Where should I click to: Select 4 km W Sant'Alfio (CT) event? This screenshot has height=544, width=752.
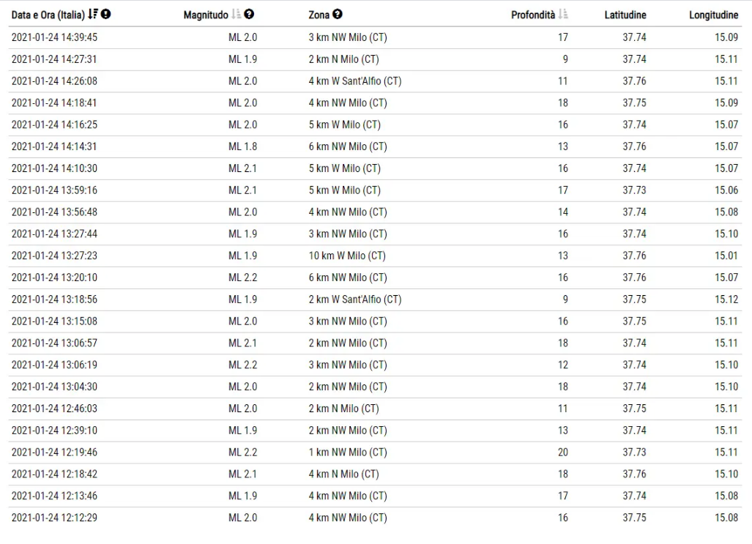pyautogui.click(x=375, y=81)
